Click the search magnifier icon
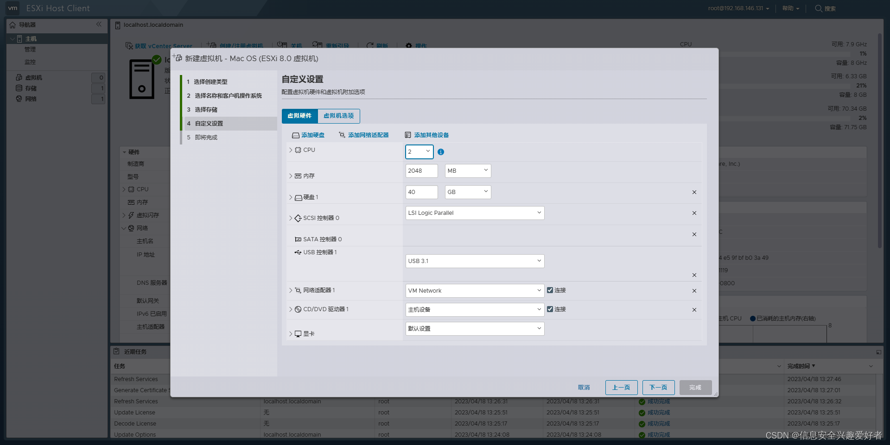Viewport: 890px width, 445px height. 819,8
